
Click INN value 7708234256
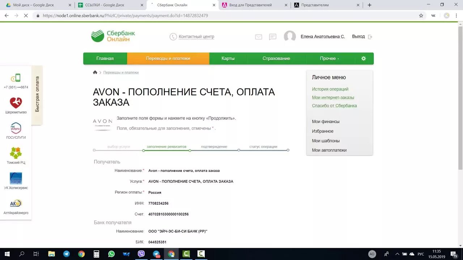click(158, 204)
